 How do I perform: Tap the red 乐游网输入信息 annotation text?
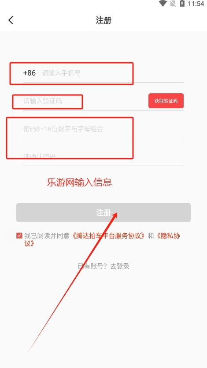point(80,182)
